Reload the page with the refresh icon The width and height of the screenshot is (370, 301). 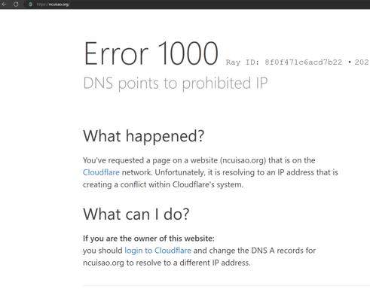tap(16, 5)
